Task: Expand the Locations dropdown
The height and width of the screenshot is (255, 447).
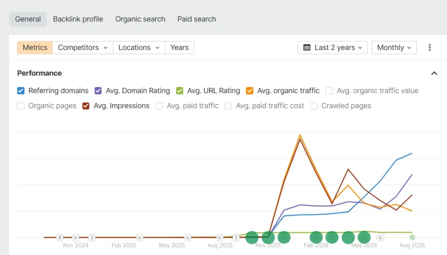Action: (x=139, y=47)
